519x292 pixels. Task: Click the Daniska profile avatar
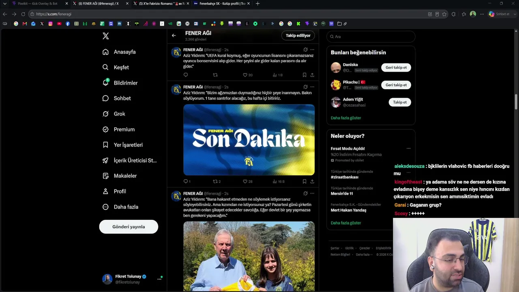[336, 67]
